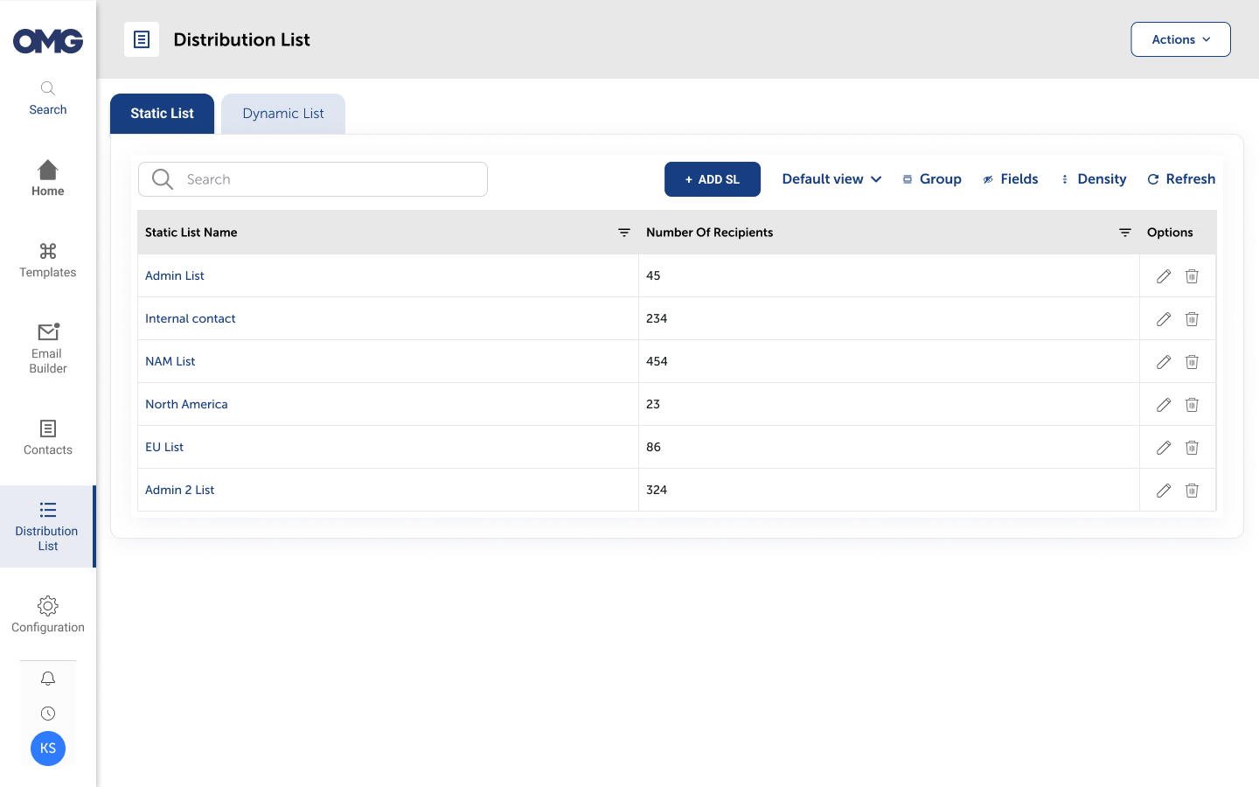
Task: Open the notifications bell in sidebar
Action: click(48, 679)
